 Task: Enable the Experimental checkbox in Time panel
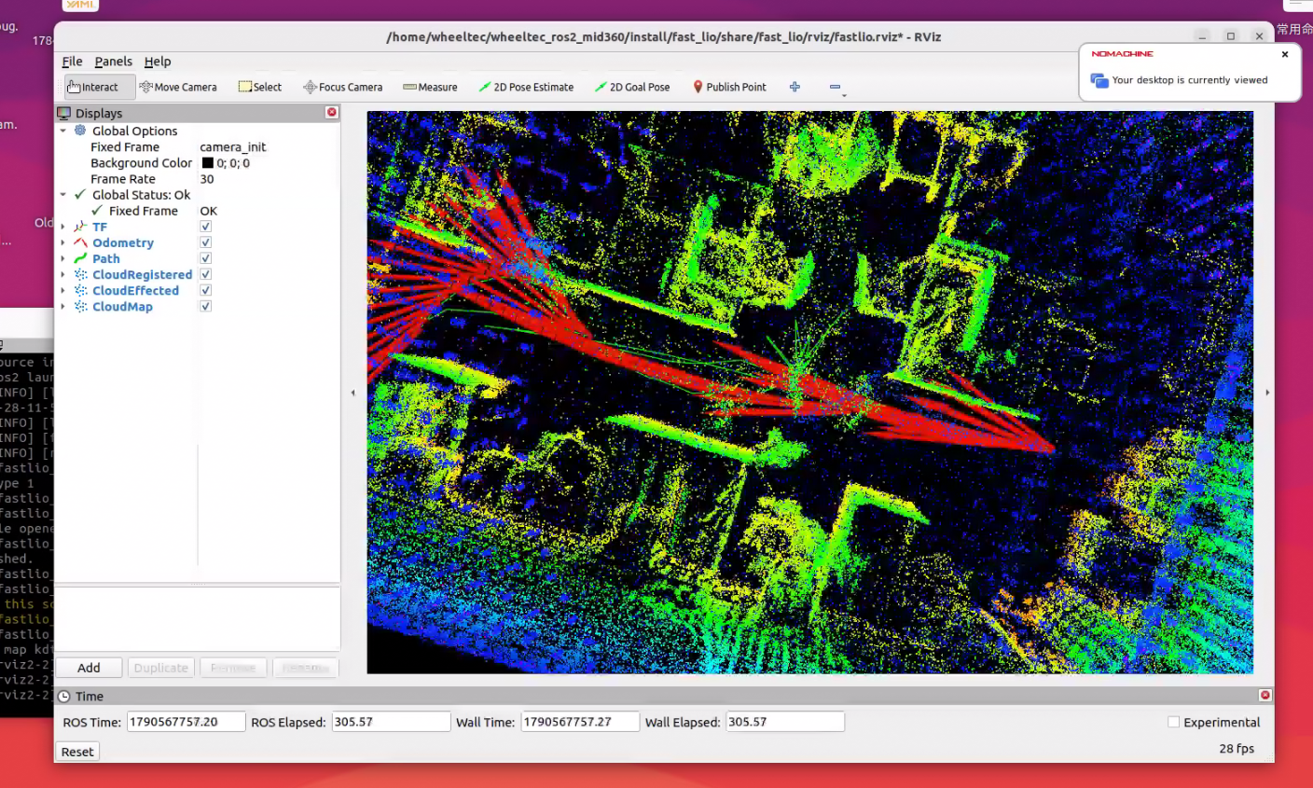(1174, 722)
